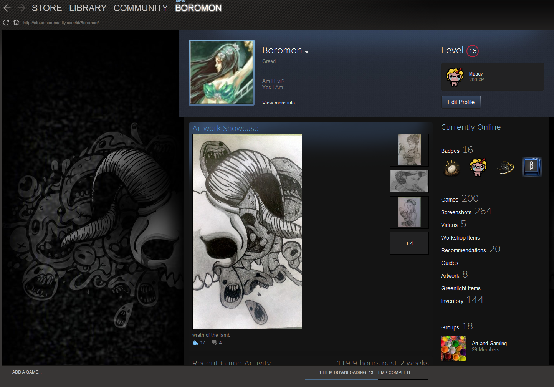
Task: Select the second portrait sketch thumbnail
Action: 409,180
